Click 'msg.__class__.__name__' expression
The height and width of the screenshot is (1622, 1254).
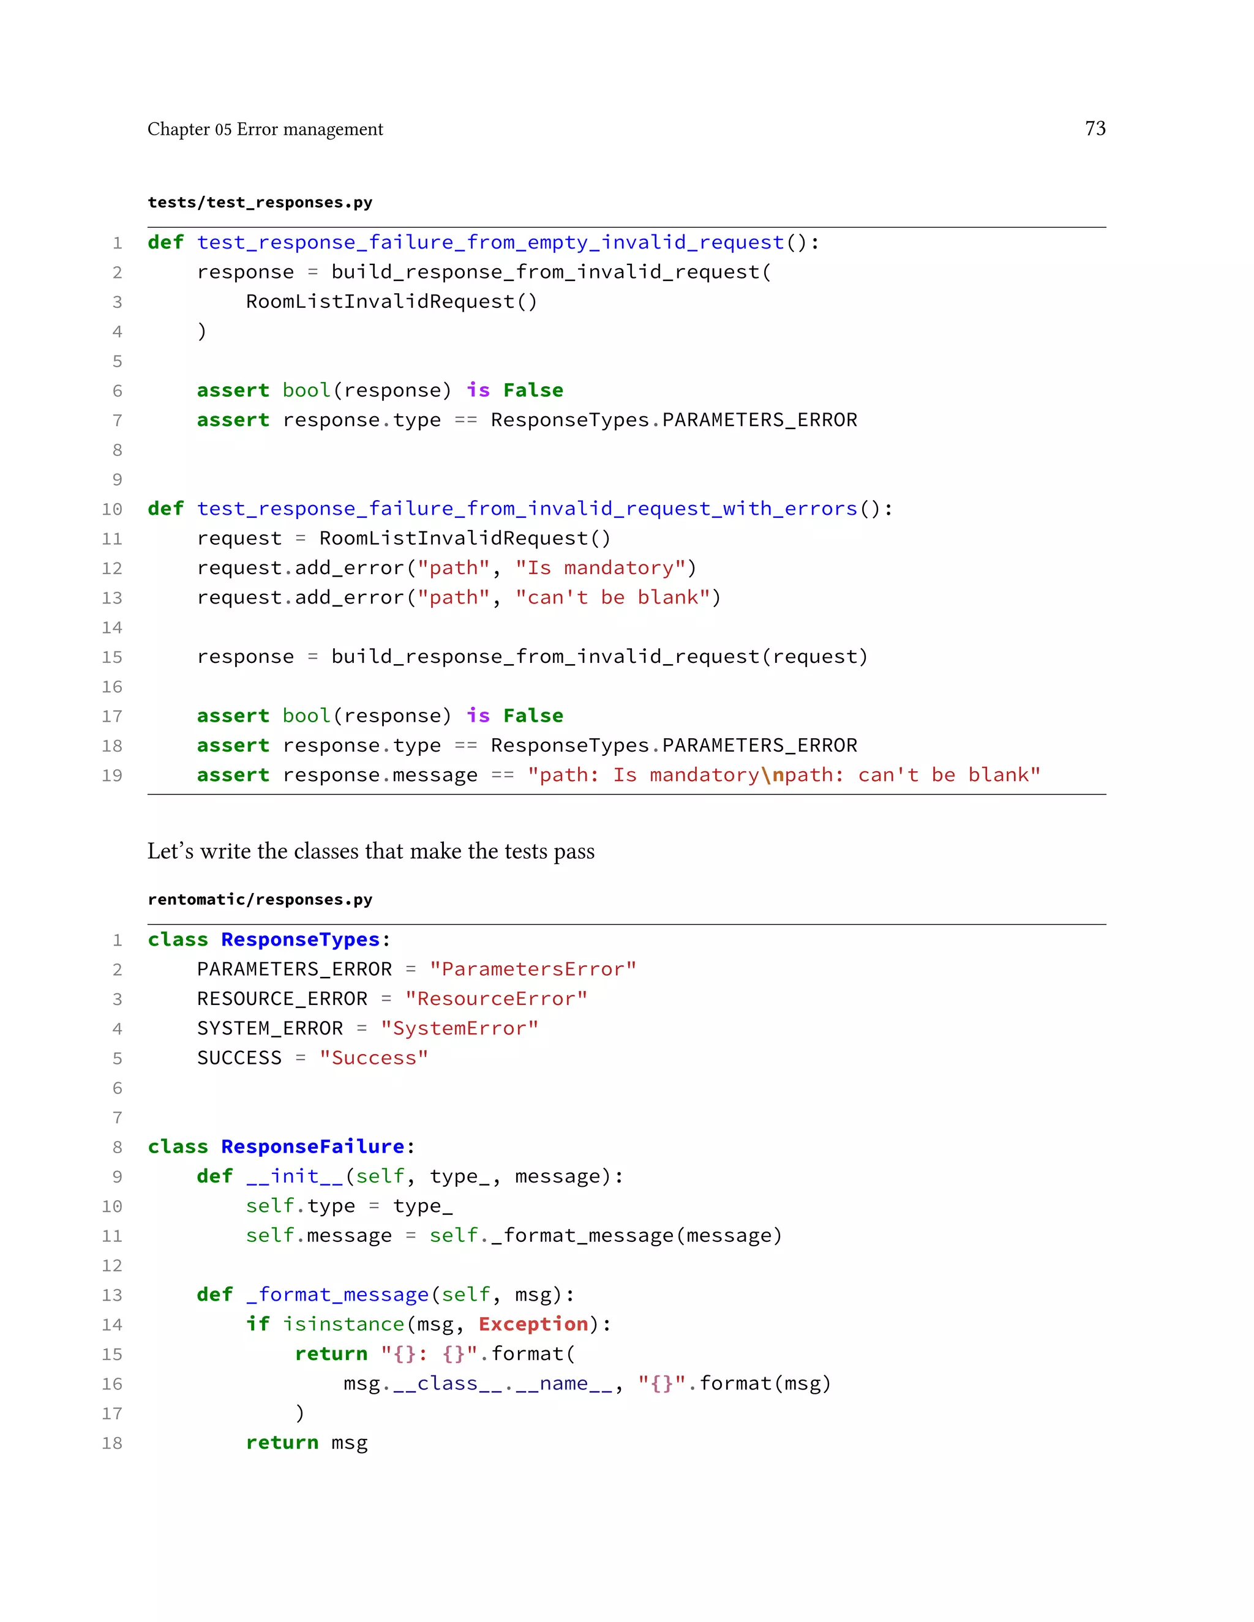point(478,1384)
